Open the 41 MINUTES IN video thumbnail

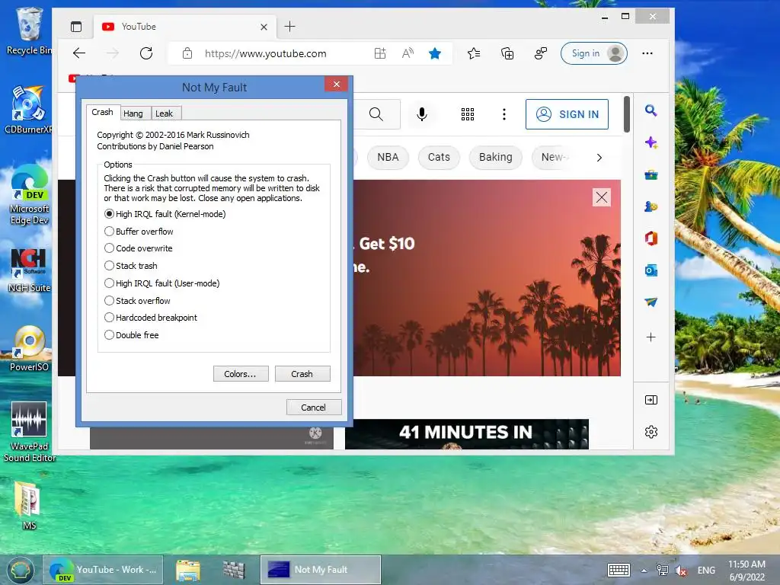click(x=467, y=433)
